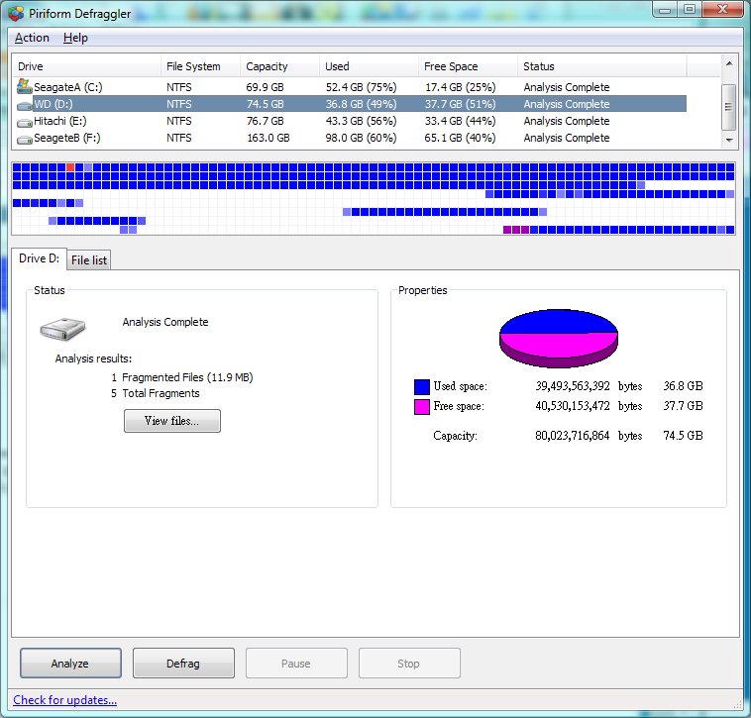The width and height of the screenshot is (751, 718).
Task: Sort by the Free Space column header
Action: pyautogui.click(x=468, y=66)
